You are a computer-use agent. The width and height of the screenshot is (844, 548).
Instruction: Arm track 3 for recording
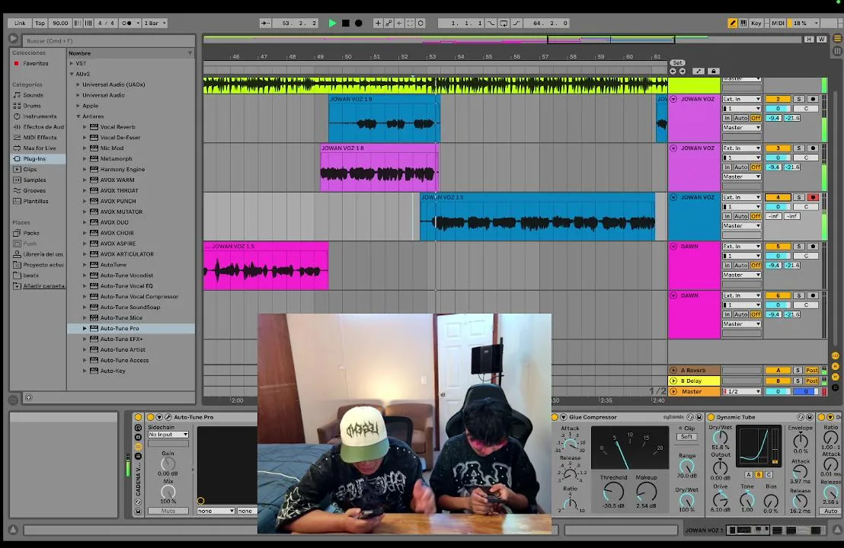click(x=813, y=148)
